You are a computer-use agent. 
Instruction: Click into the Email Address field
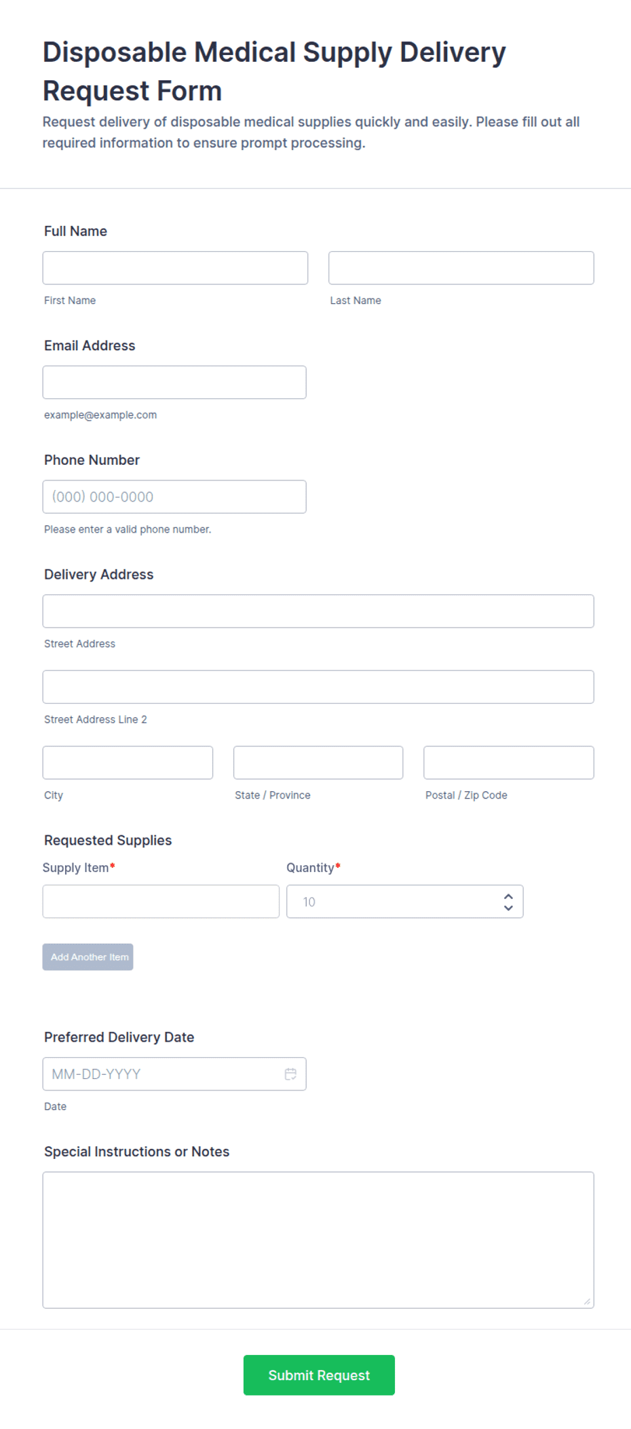[174, 382]
